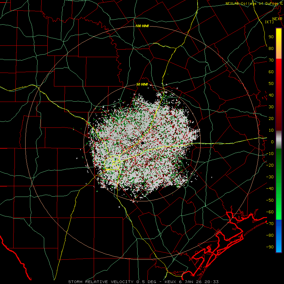Click the -80 value on the velocity scale

pyautogui.click(x=270, y=235)
